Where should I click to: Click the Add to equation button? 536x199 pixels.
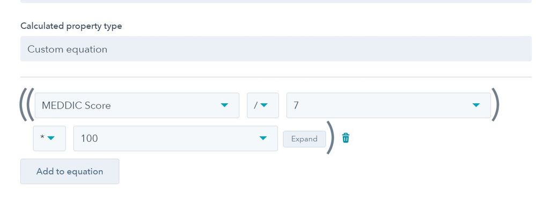pos(70,171)
